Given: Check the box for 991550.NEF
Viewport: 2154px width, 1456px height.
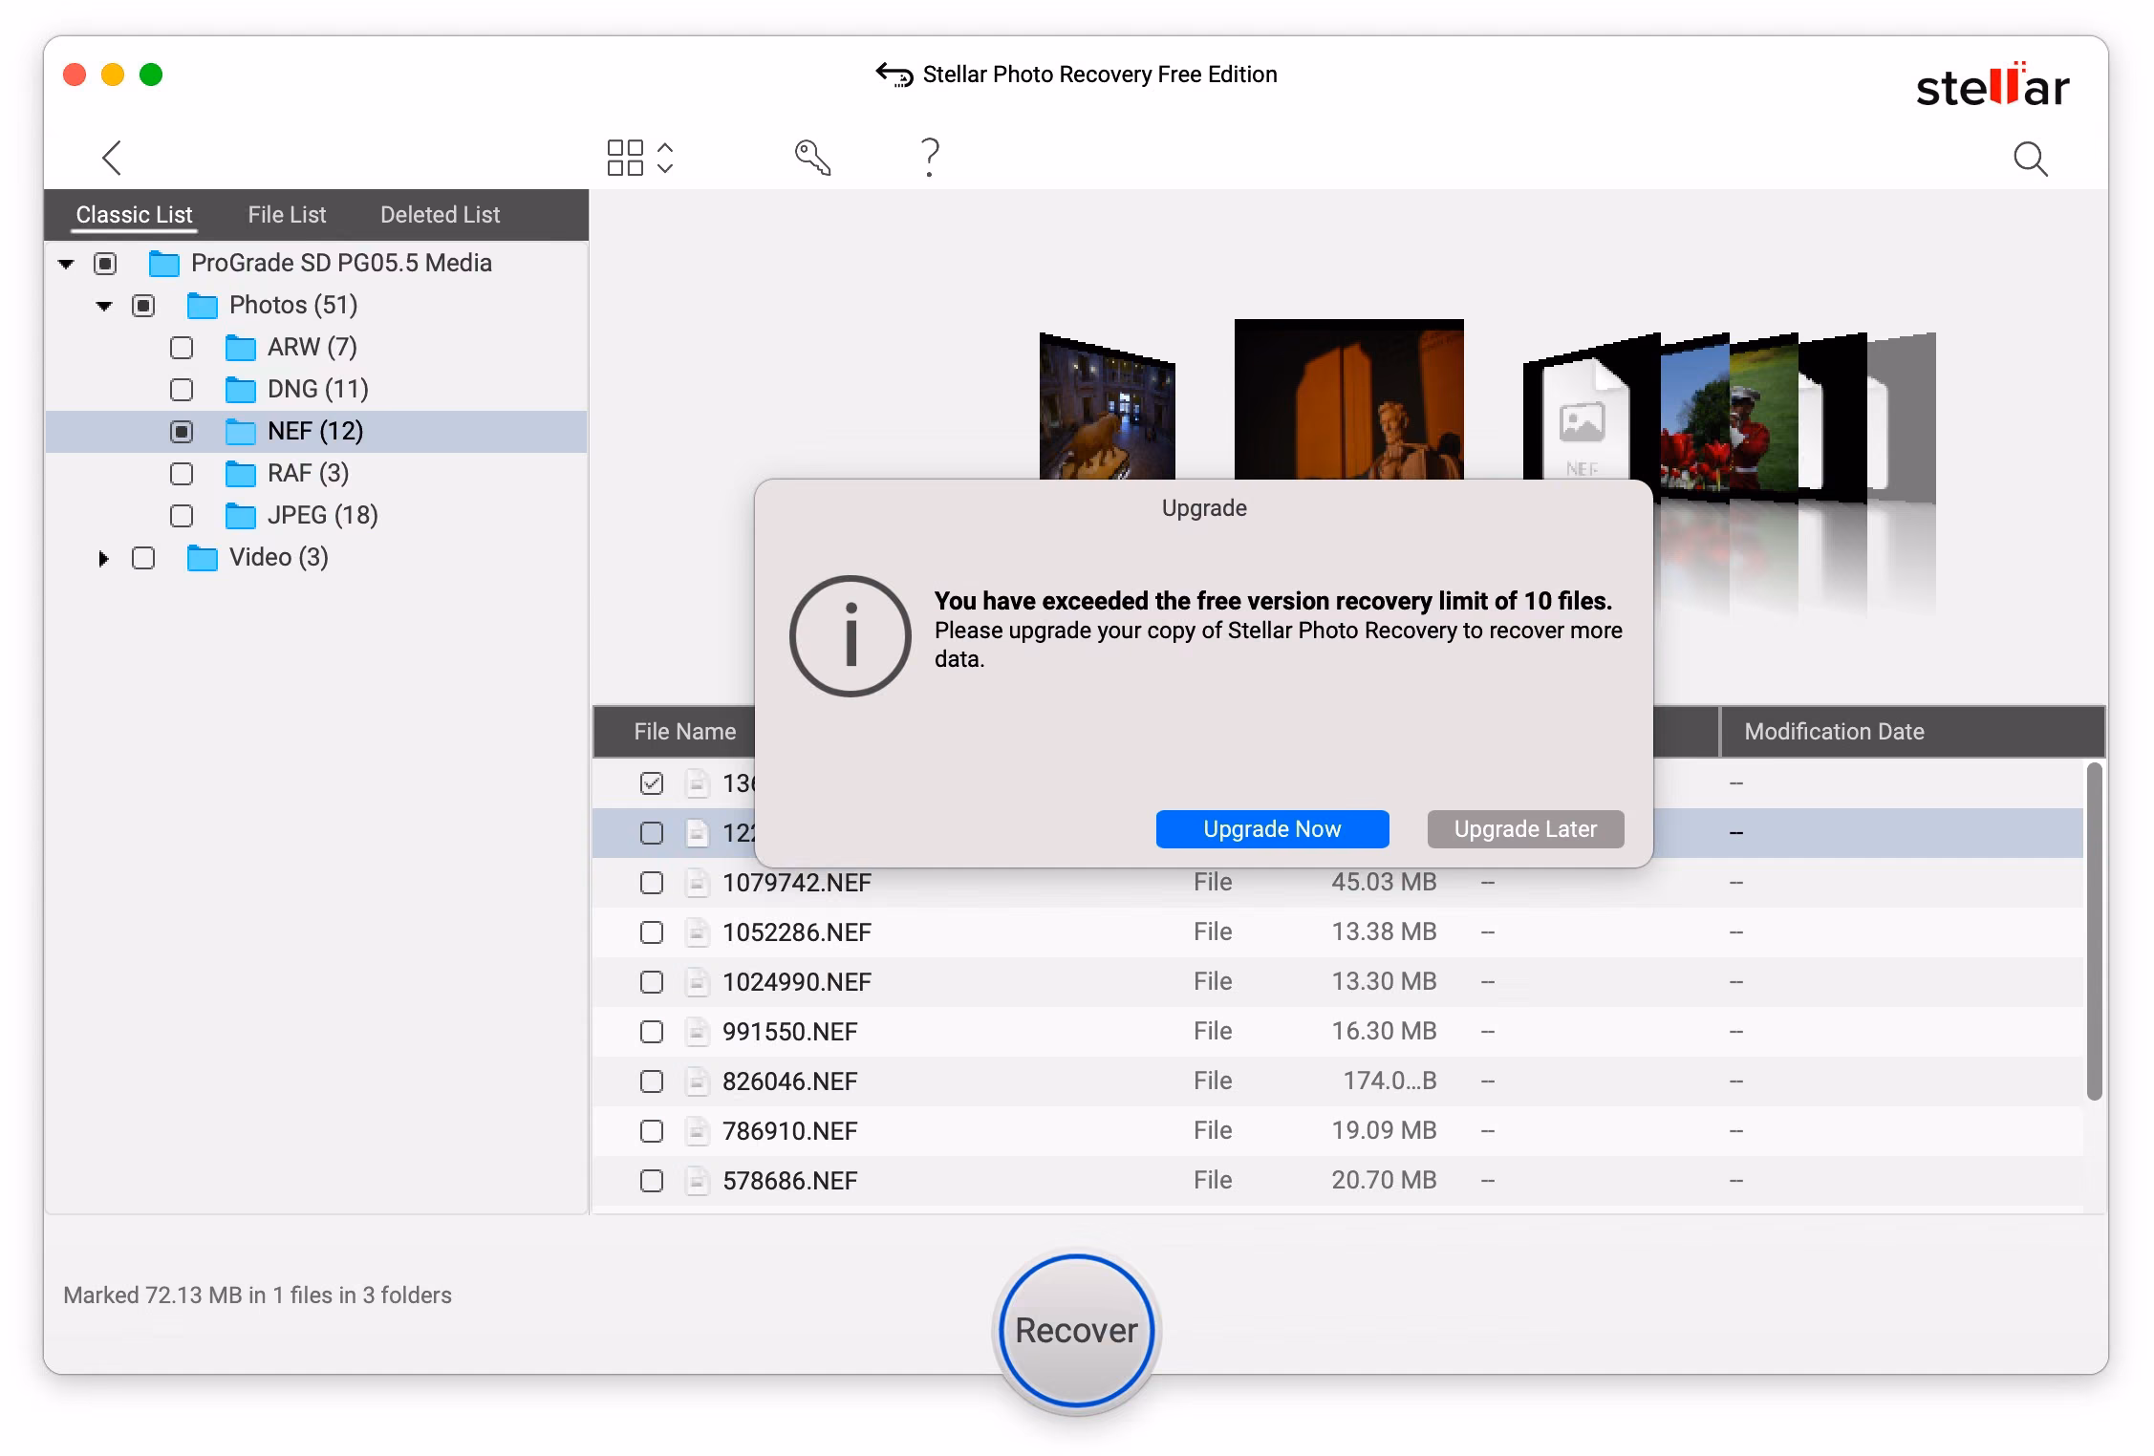Looking at the screenshot, I should point(652,1032).
